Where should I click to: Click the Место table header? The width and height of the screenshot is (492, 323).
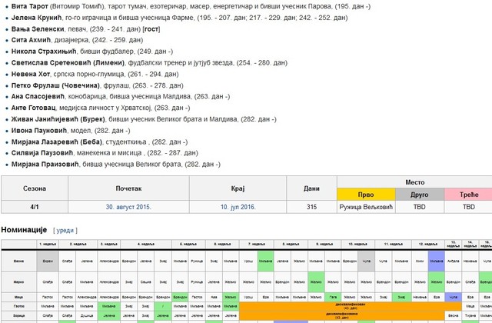click(415, 182)
